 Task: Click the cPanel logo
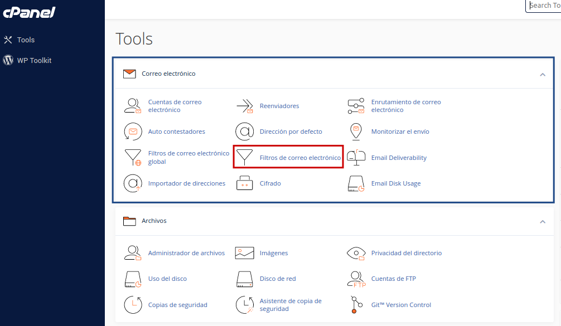point(29,12)
